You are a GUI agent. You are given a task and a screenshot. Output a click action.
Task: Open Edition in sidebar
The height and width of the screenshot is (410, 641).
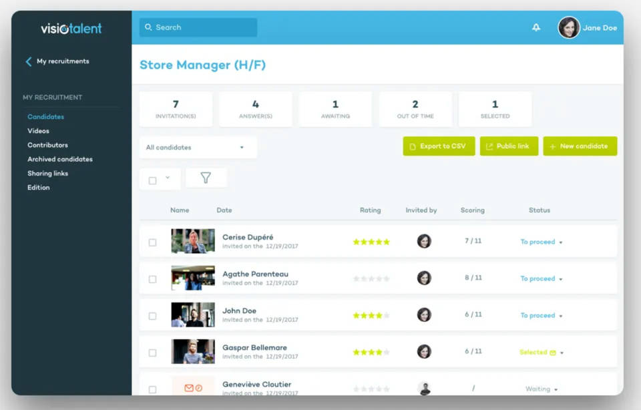point(39,187)
